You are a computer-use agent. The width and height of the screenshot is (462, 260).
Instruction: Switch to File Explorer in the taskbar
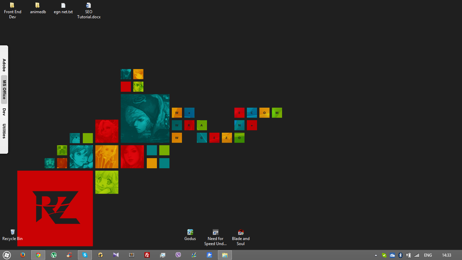pos(225,255)
